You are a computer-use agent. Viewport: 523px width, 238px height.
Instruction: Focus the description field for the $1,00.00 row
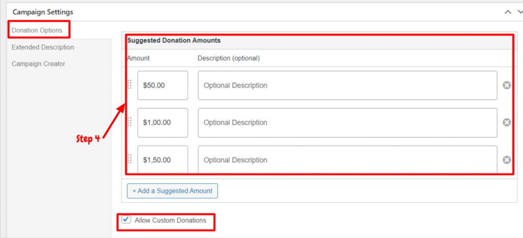point(347,122)
